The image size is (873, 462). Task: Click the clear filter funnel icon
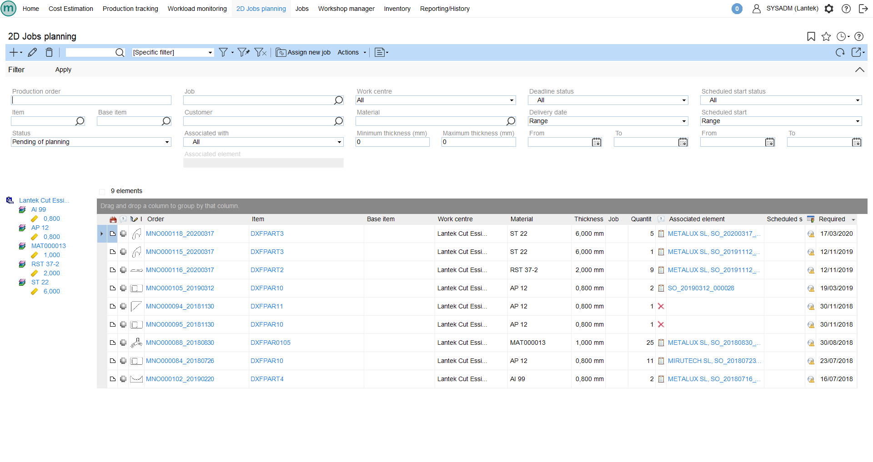tap(260, 53)
